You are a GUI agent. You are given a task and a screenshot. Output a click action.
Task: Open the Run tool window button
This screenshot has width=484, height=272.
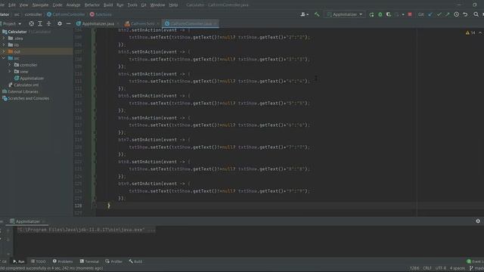(18, 261)
